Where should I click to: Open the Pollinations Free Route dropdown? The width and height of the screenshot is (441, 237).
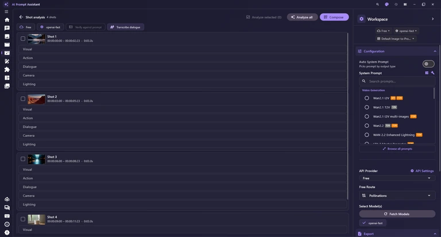coord(397,196)
